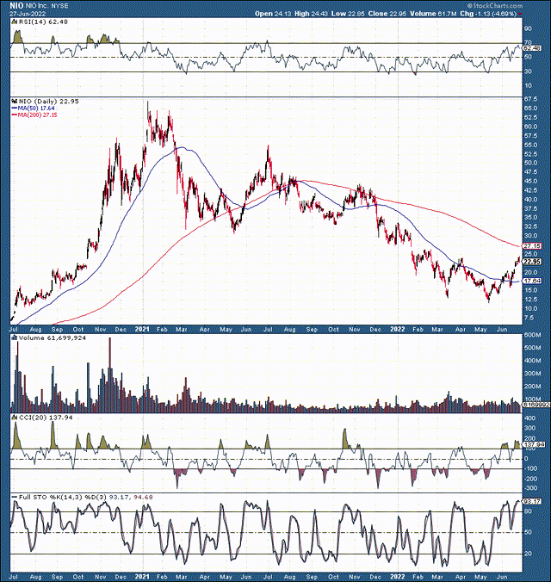The height and width of the screenshot is (582, 551).
Task: Click the current volume value tag
Action: pyautogui.click(x=536, y=405)
